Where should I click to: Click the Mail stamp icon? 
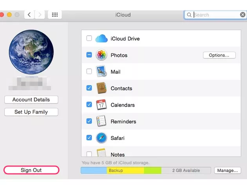[101, 71]
